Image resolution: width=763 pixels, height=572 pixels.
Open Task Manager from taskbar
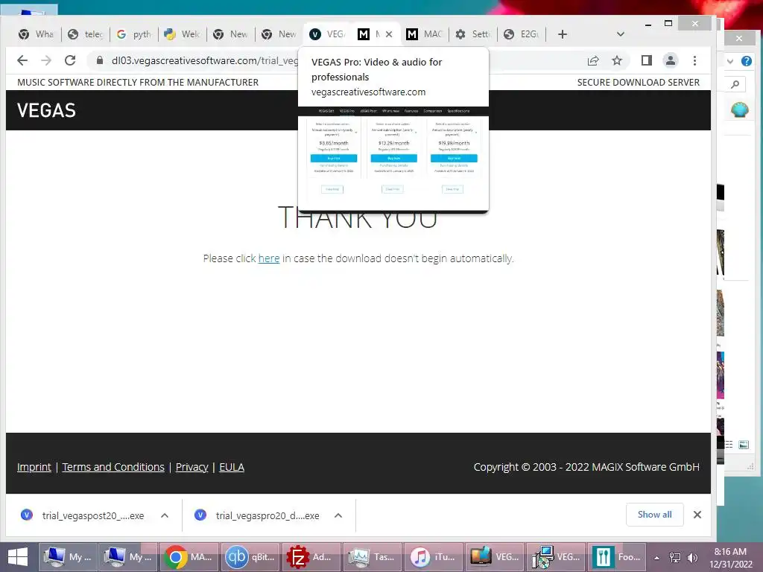tap(373, 557)
